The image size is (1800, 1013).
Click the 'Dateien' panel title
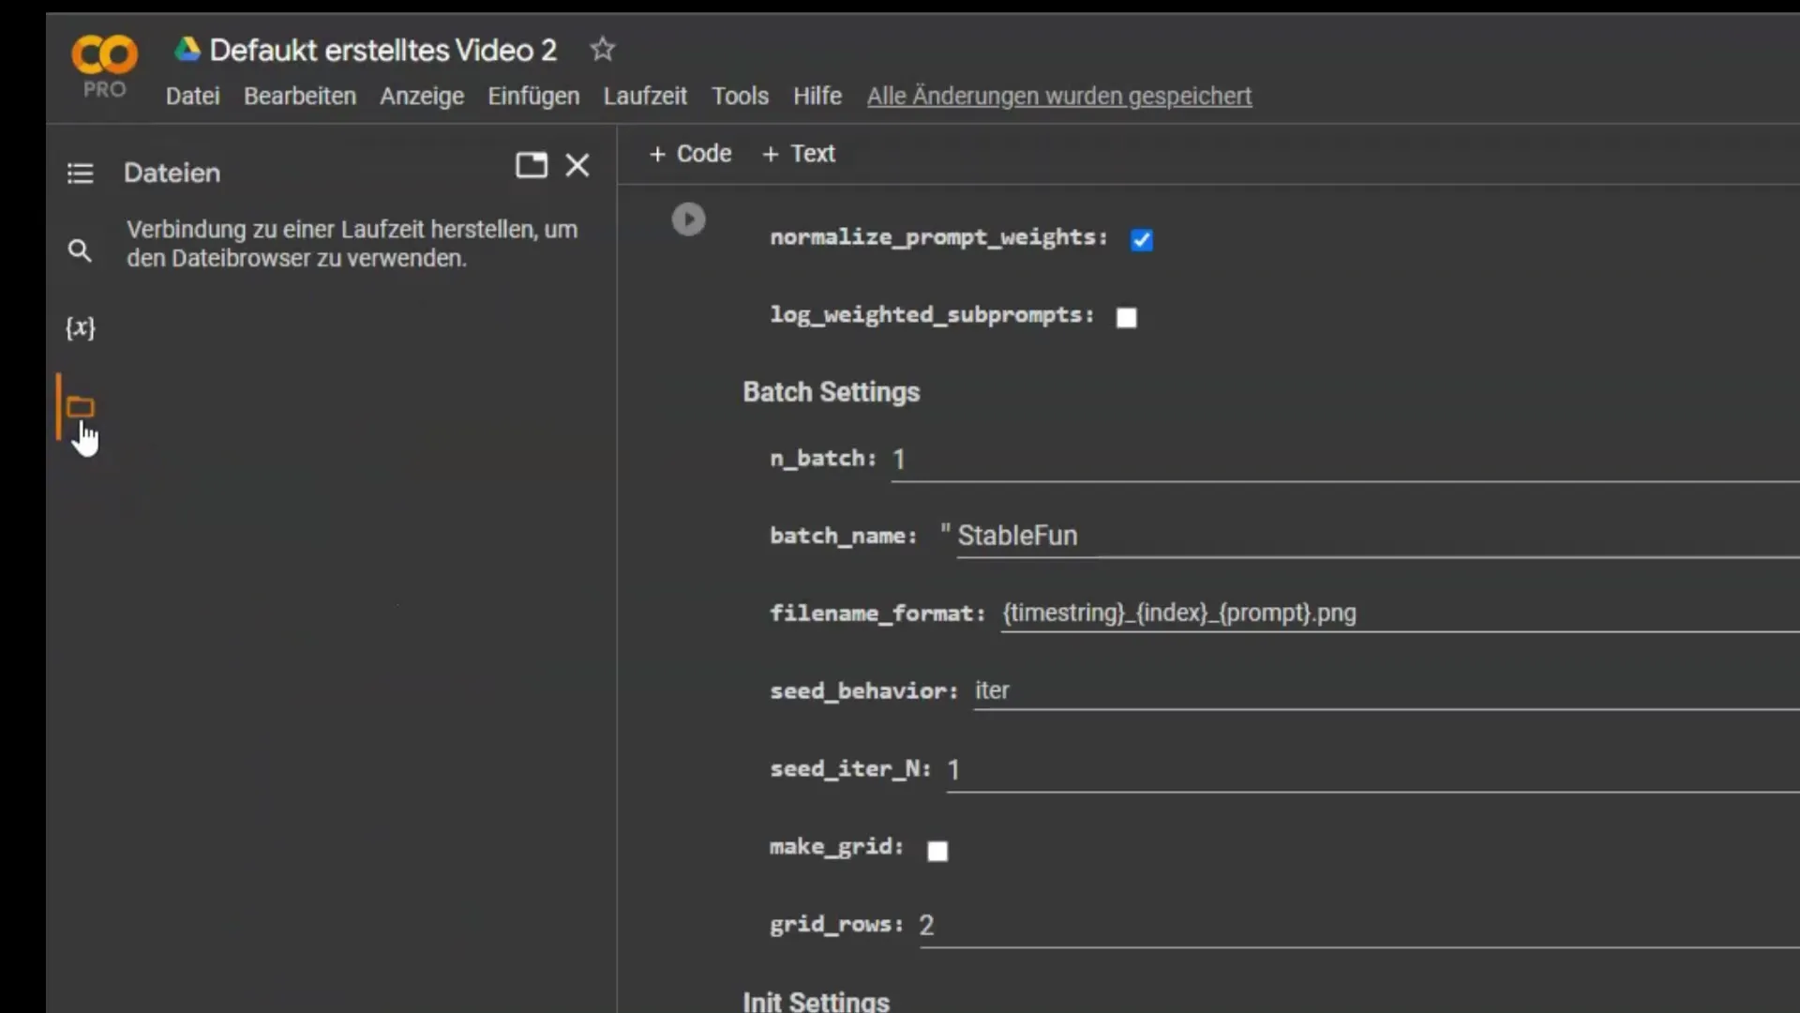point(172,174)
